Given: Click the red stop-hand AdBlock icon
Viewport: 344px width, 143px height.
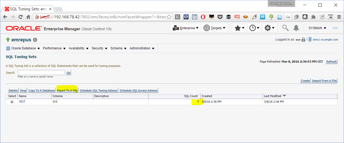Looking at the screenshot, I should click(203, 17).
